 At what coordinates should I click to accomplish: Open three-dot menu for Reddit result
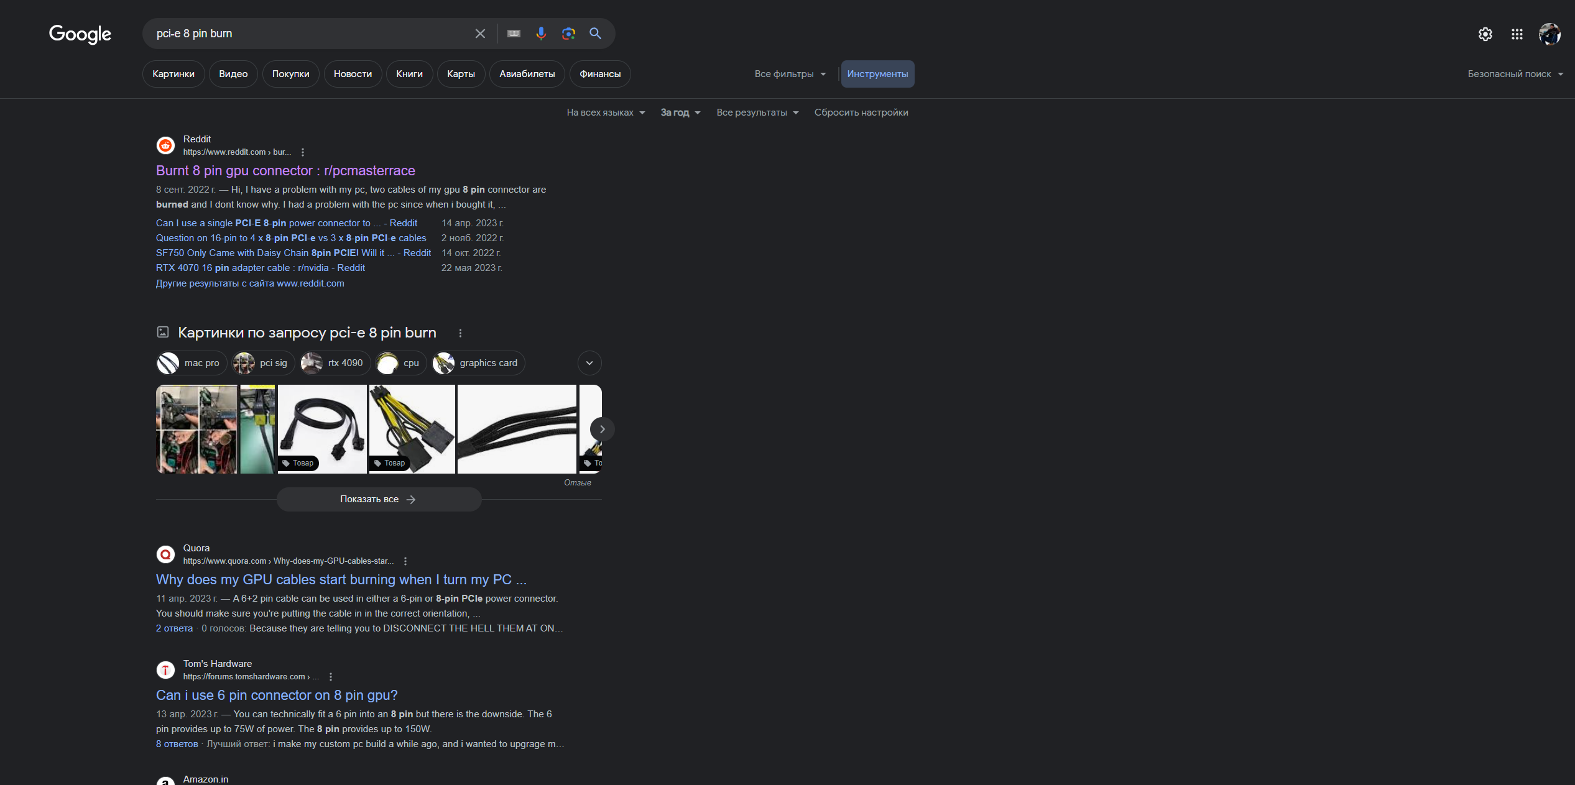click(x=303, y=152)
